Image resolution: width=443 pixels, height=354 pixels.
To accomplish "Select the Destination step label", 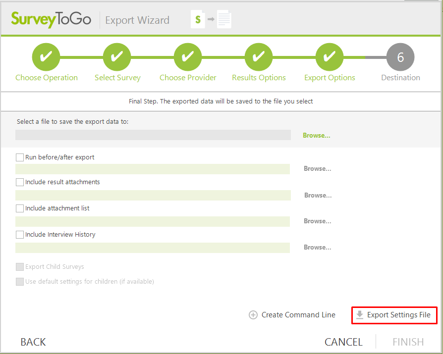I will click(x=400, y=78).
